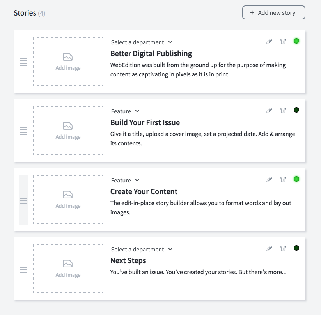Click the pencil icon on Next Steps story
The height and width of the screenshot is (315, 321).
(x=269, y=248)
